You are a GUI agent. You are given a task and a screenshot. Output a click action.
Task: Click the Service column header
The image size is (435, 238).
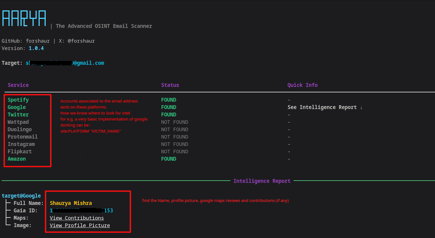(x=18, y=85)
